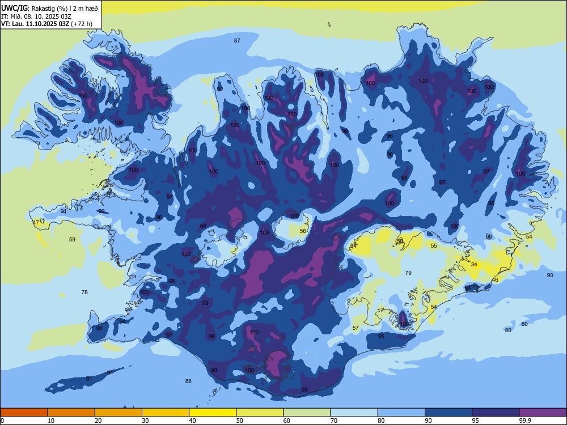
Task: Click the legend tick label 40
Action: (192, 420)
